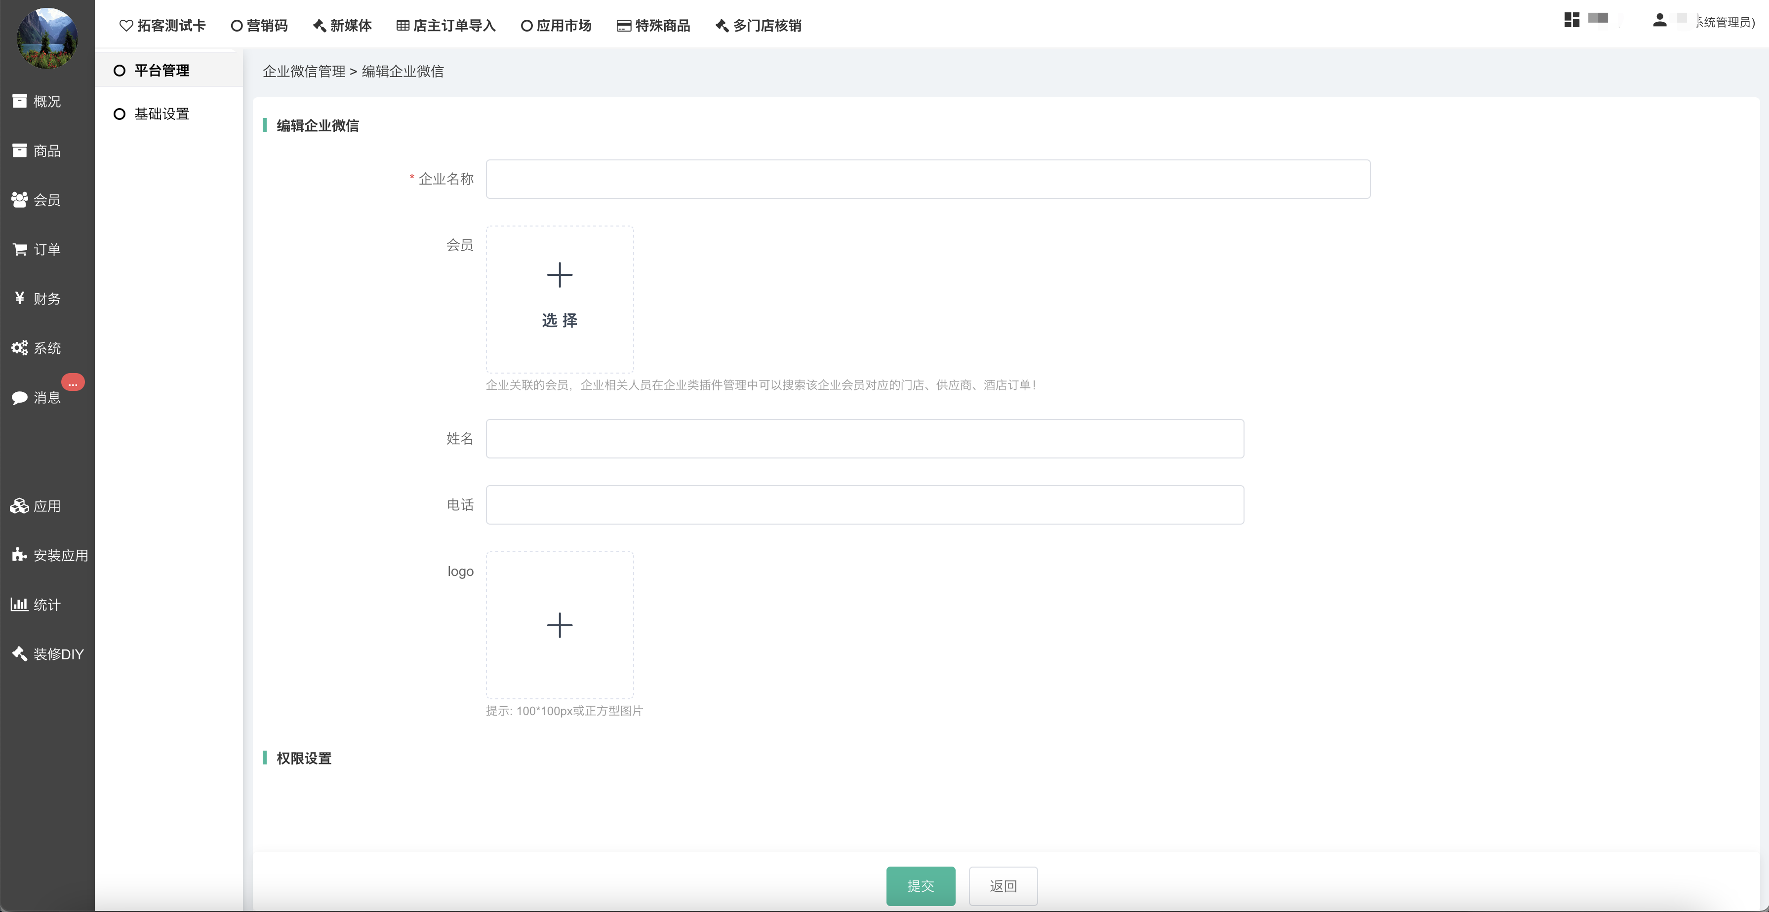The height and width of the screenshot is (912, 1769).
Task: Click the logo upload plus box
Action: click(x=560, y=625)
